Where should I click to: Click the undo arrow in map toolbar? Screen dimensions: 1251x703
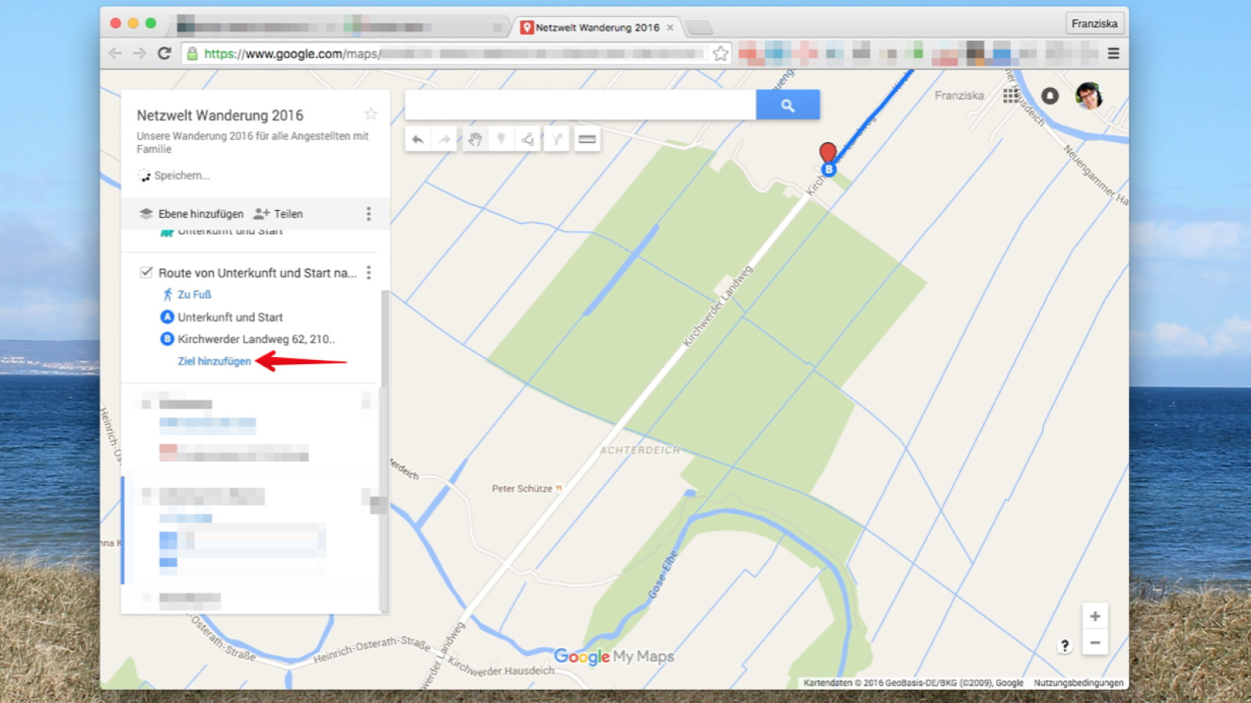418,140
